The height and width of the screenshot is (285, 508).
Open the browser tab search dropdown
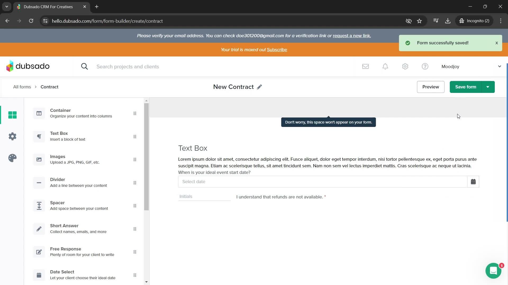pyautogui.click(x=7, y=7)
